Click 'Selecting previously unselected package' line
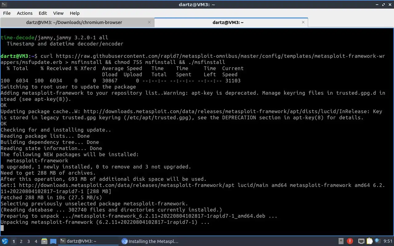Screen dimensions: 394x246 click(x=94, y=204)
